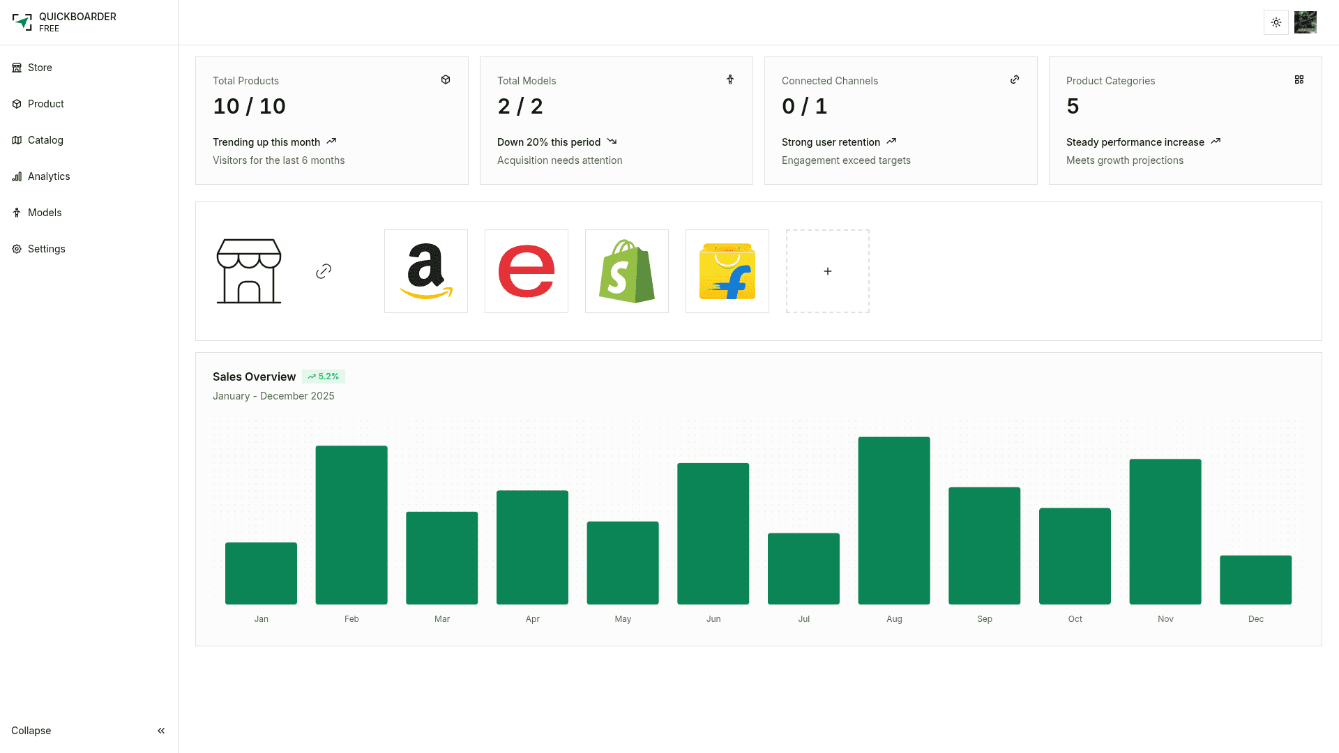Image resolution: width=1339 pixels, height=753 pixels.
Task: Click the Connected Channels link icon
Action: (1014, 80)
